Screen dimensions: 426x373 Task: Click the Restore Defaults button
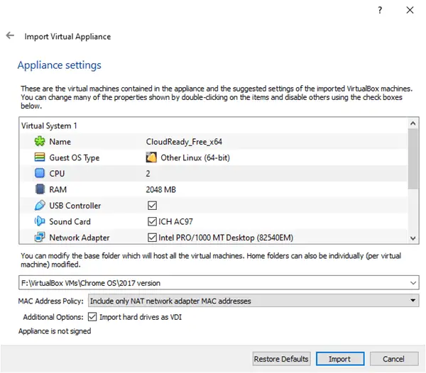coord(281,359)
